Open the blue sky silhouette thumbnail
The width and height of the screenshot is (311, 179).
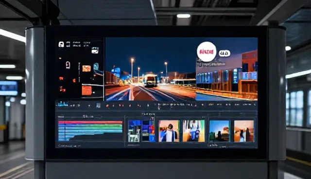coord(219,131)
